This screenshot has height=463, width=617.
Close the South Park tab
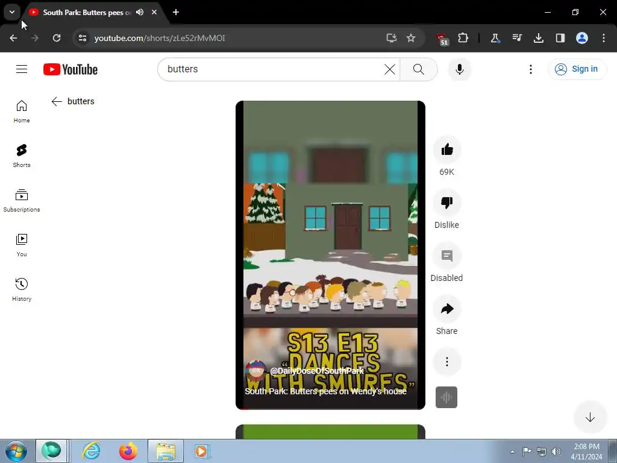[154, 12]
